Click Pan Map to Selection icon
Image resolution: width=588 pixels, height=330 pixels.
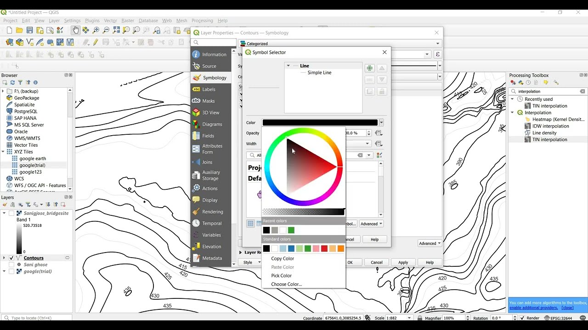[x=85, y=30]
